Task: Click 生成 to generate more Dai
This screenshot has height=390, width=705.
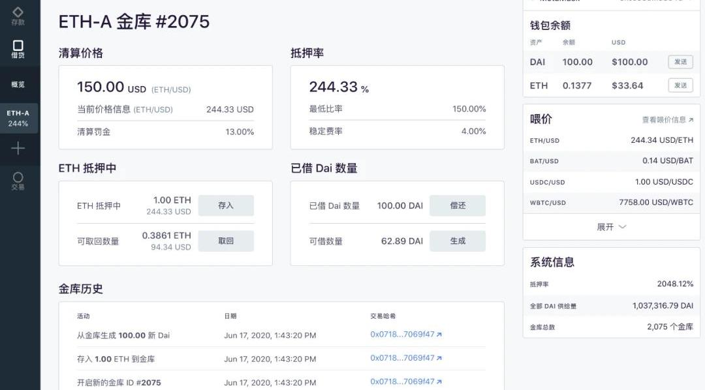Action: (x=457, y=241)
